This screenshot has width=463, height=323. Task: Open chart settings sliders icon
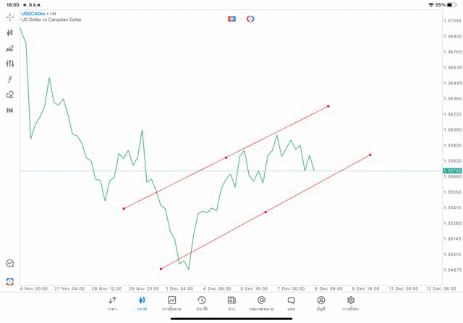[10, 64]
